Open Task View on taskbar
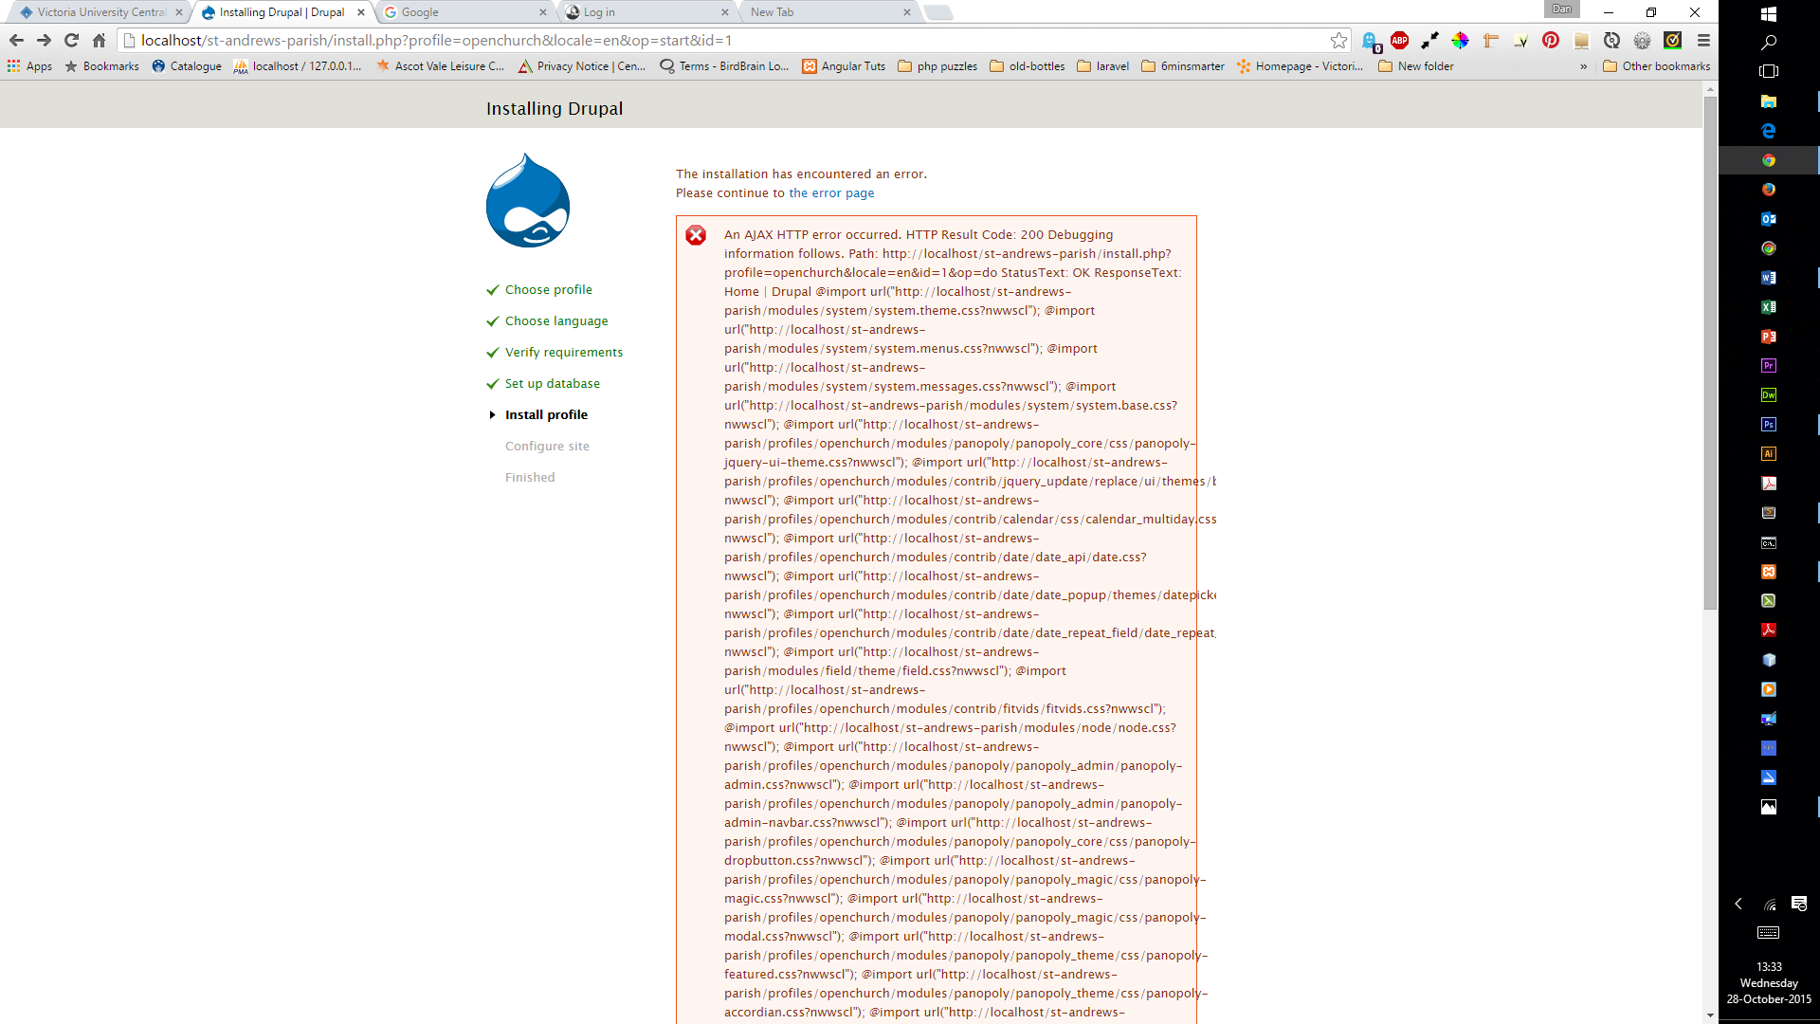Screen dimensions: 1820x1024 (x=1769, y=71)
